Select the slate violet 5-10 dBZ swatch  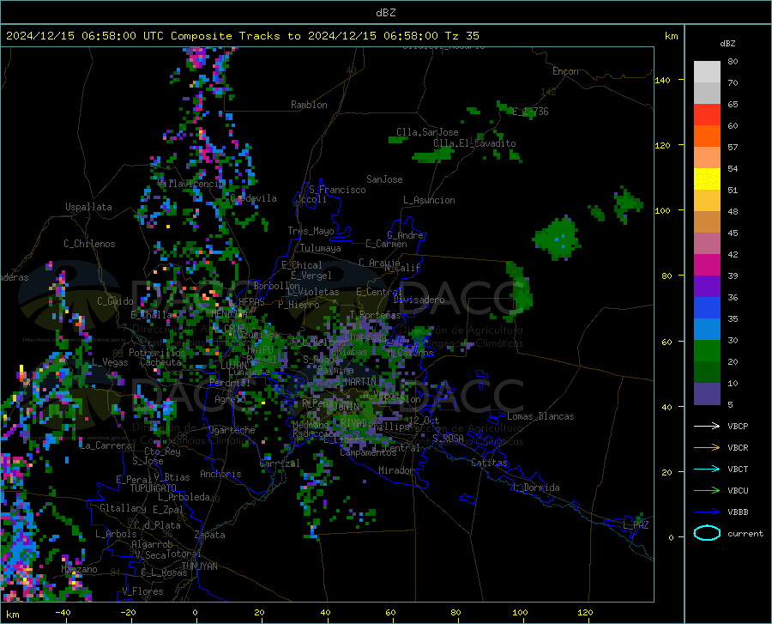pos(707,394)
